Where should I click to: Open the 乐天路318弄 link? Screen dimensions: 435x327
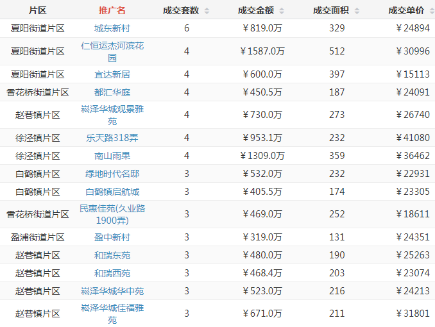112,138
